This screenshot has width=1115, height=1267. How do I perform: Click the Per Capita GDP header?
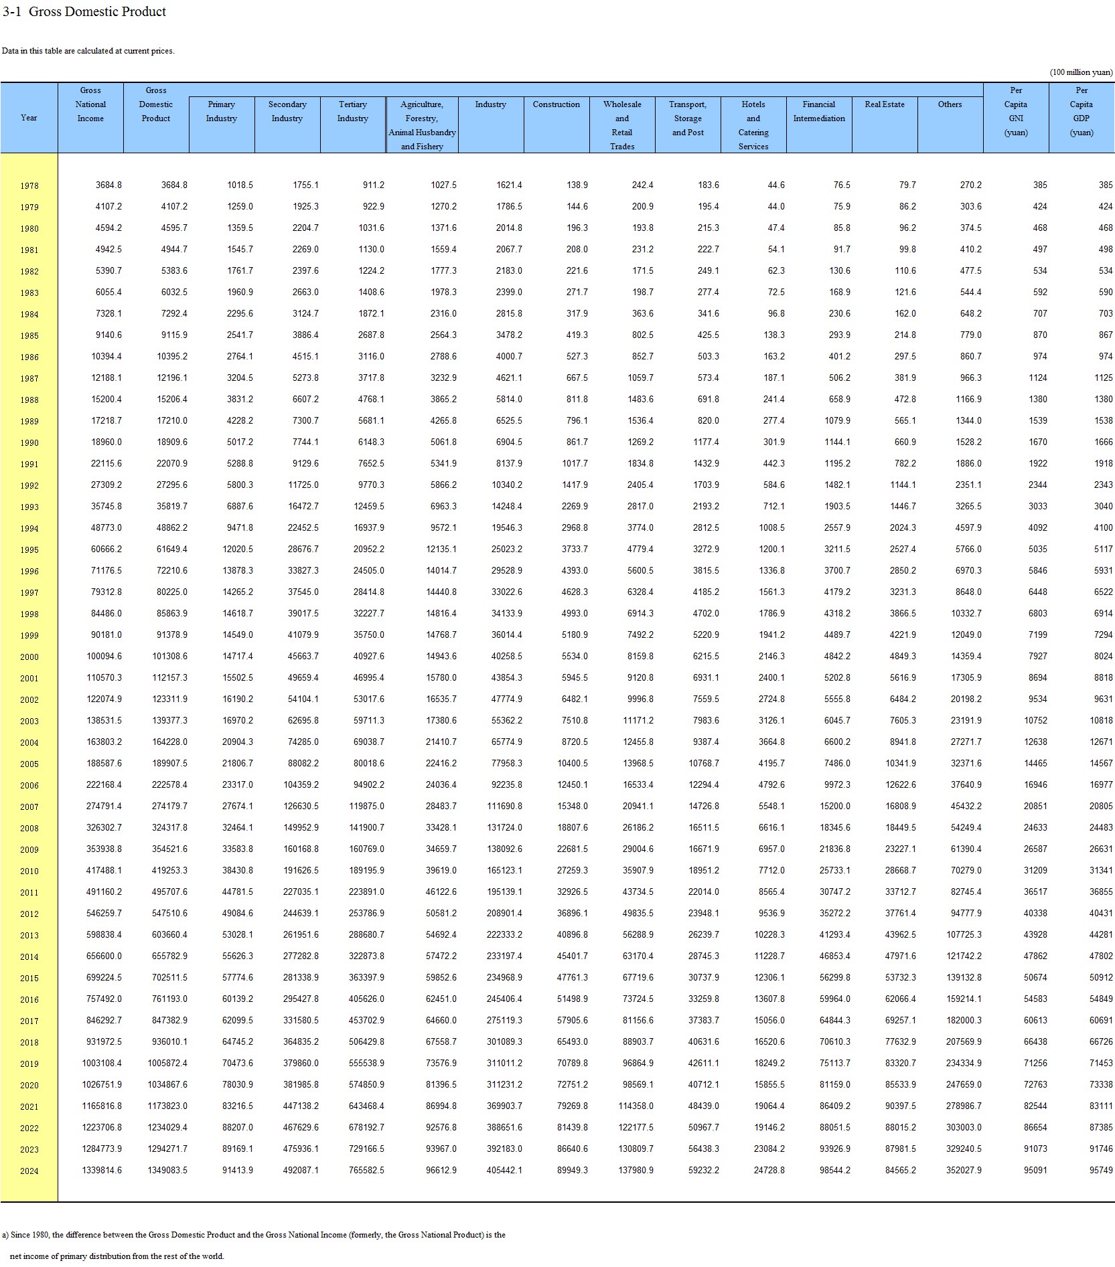tap(1081, 111)
